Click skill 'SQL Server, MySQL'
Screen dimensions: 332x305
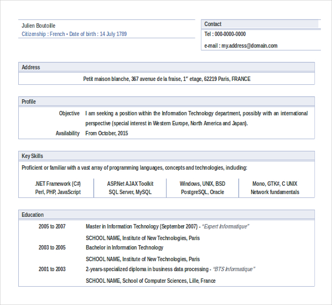(130, 192)
